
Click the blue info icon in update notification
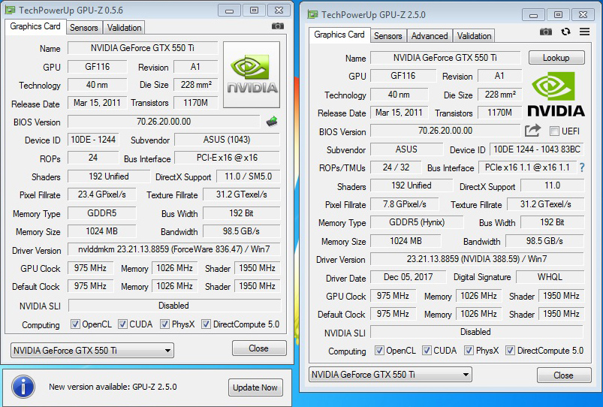point(23,387)
